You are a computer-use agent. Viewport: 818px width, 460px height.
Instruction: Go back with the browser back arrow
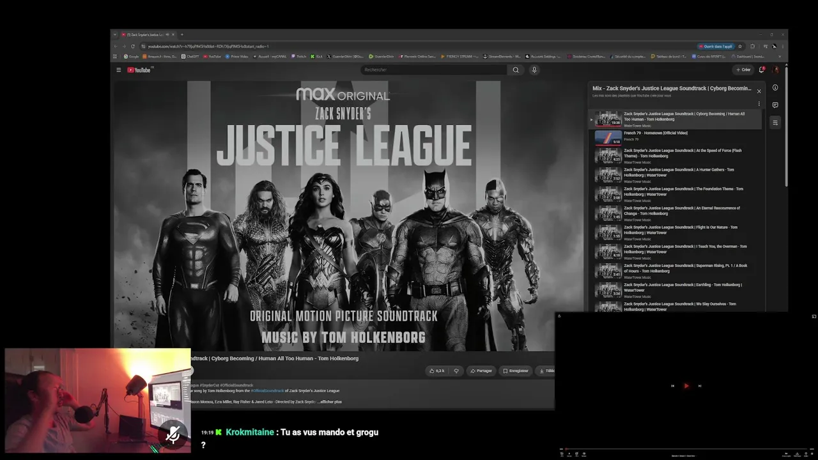[116, 46]
